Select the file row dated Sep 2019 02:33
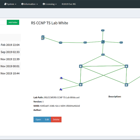Image resolution: width=140 pixels, height=140 pixels. pos(10,52)
